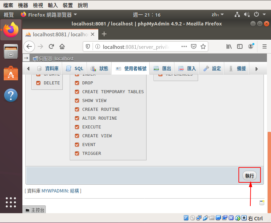Open Firefox library icon
This screenshot has width=271, height=223.
click(229, 46)
